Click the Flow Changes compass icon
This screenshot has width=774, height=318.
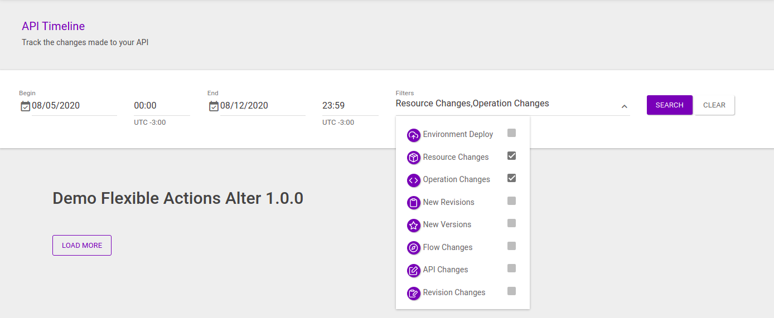tap(413, 248)
